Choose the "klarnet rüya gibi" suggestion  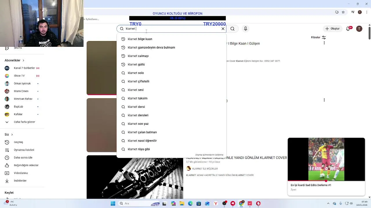click(171, 149)
